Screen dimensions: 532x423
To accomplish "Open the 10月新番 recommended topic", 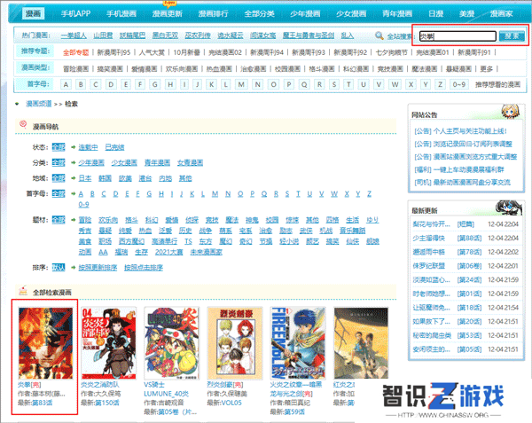I will click(186, 52).
